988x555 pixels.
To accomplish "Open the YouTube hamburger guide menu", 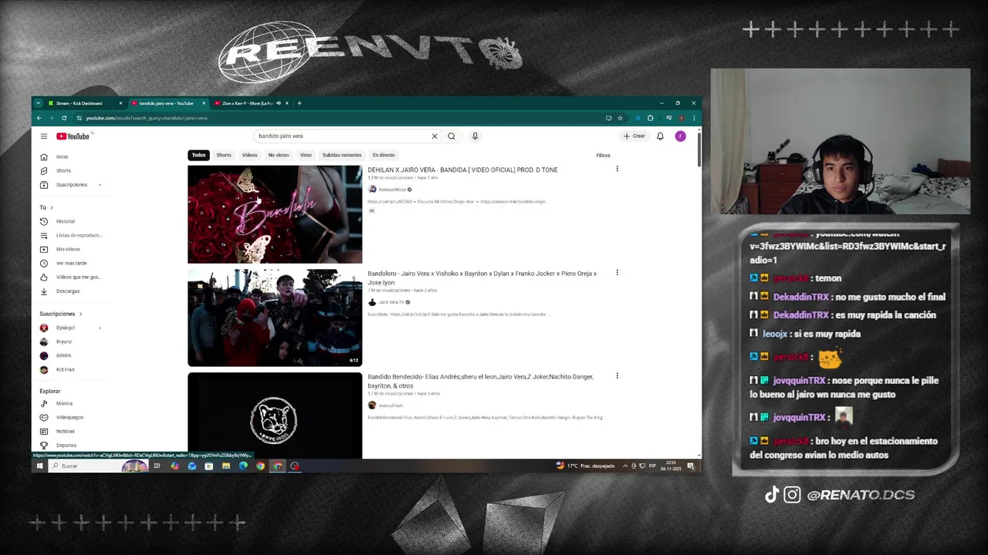I will 44,136.
